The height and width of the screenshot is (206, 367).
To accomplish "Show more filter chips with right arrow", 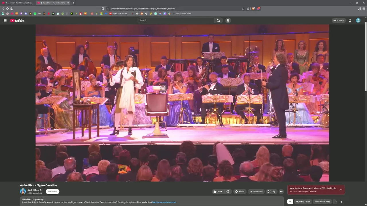I will [x=341, y=202].
